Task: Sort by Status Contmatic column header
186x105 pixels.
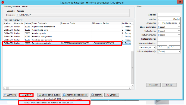Action: 46,23
